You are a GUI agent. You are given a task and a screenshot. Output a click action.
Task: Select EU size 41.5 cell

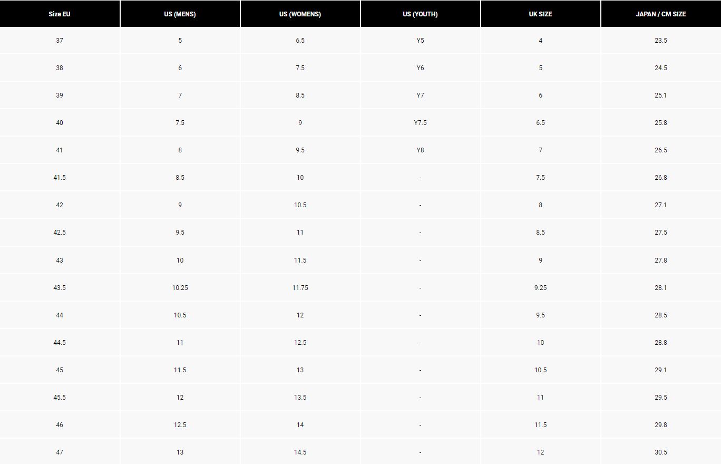coord(60,178)
